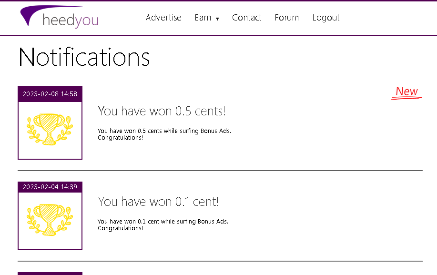Click the partially visible third notification header
Viewport: 437px width, 275px height.
pyautogui.click(x=50, y=273)
